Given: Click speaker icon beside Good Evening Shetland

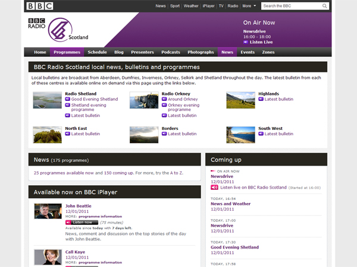Looking at the screenshot, I should click(68, 99).
